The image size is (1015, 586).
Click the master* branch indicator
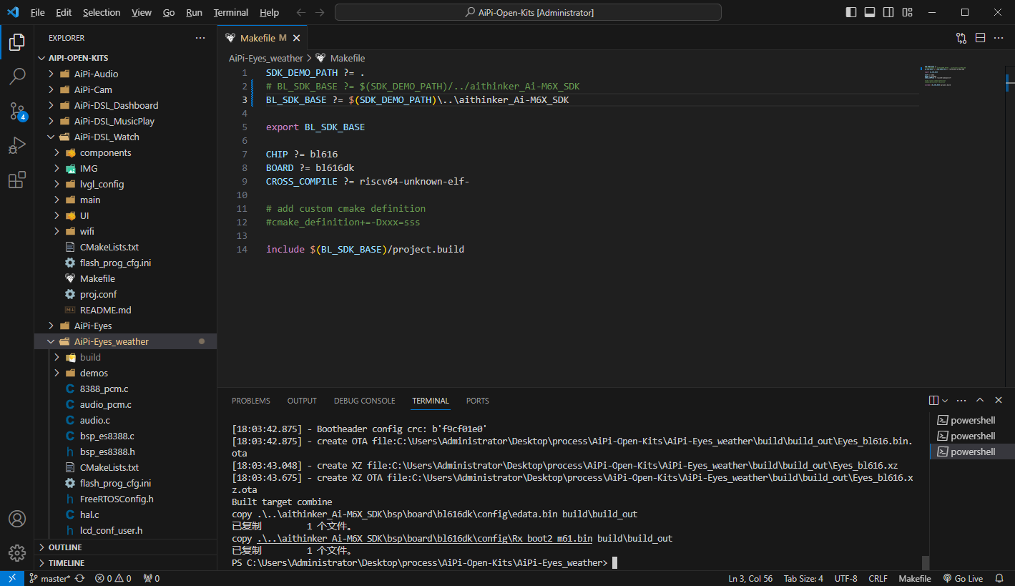pyautogui.click(x=49, y=578)
